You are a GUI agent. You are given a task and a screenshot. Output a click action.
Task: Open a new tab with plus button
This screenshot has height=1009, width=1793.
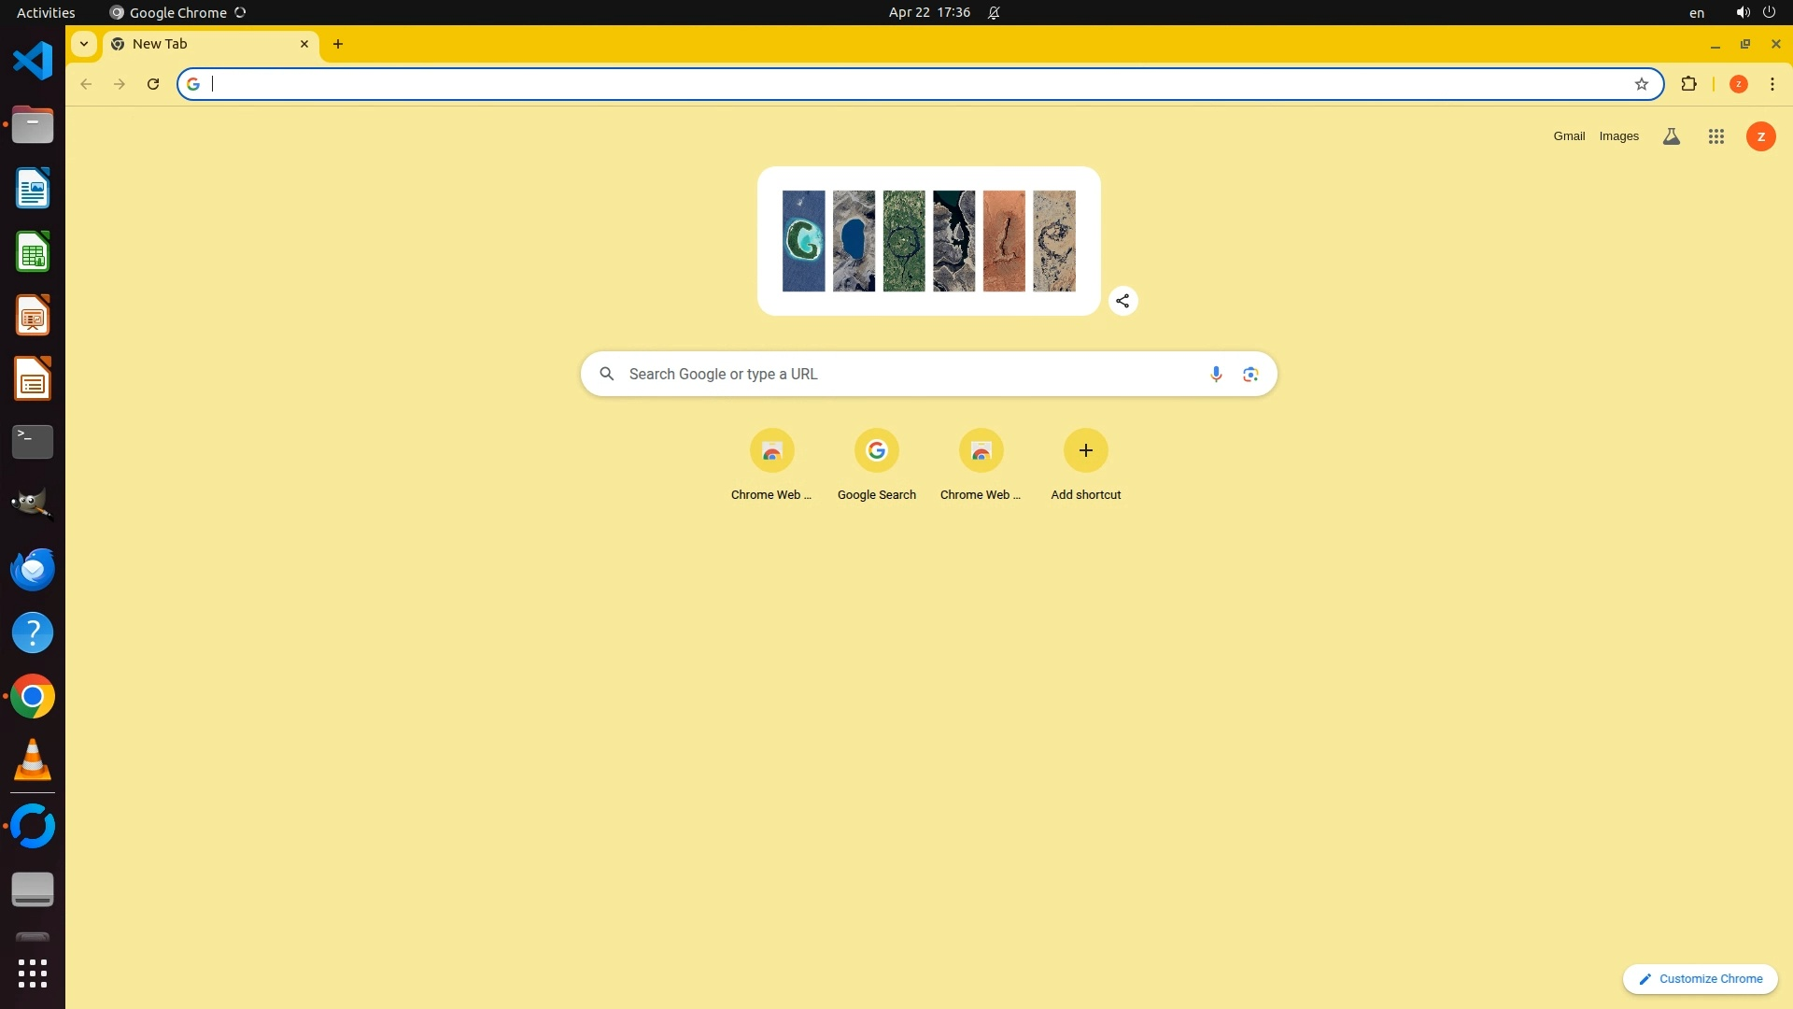pos(338,44)
